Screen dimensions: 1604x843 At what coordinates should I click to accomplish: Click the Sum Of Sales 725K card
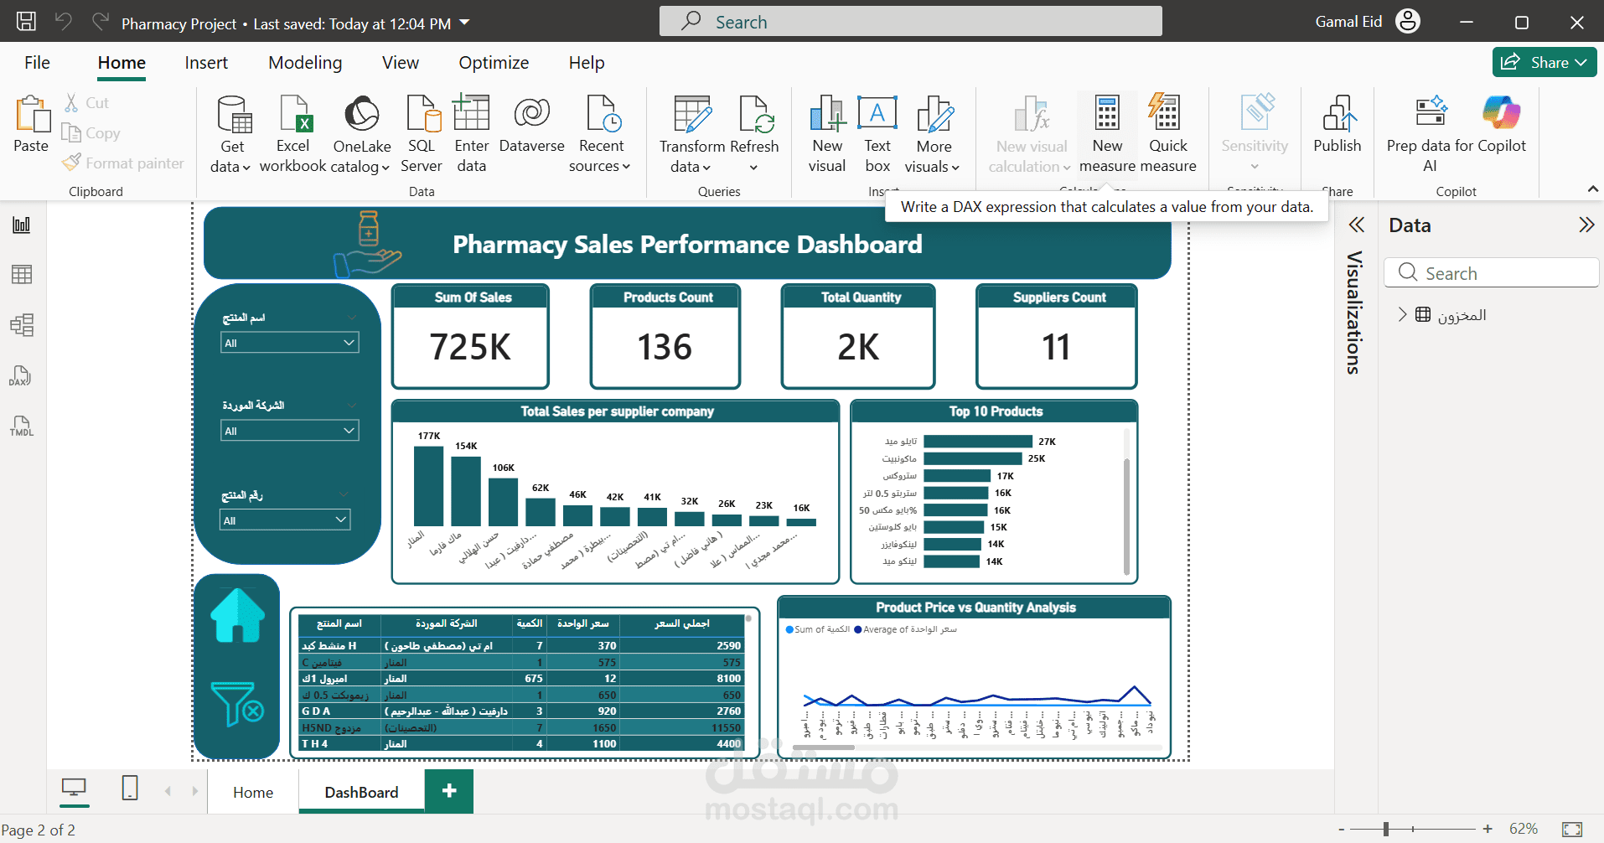(471, 336)
